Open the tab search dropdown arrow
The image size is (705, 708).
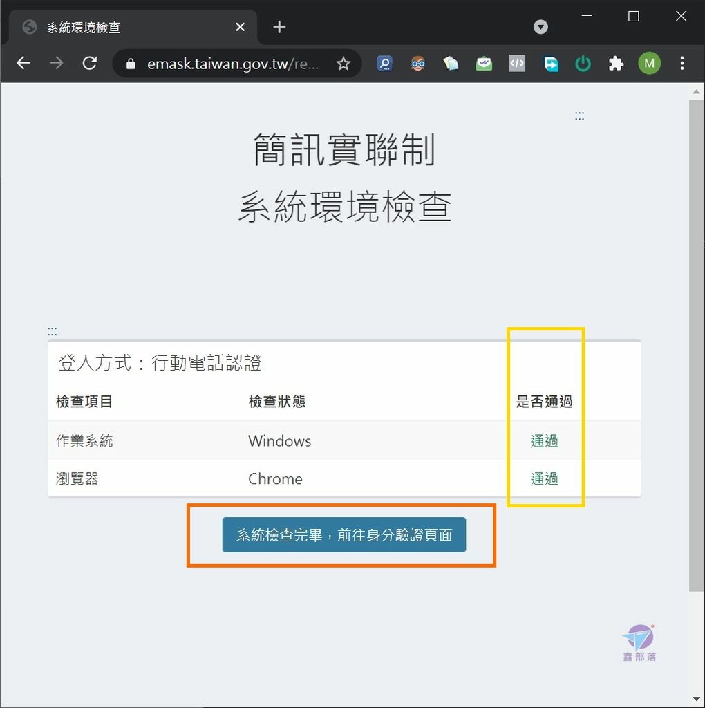[x=540, y=27]
